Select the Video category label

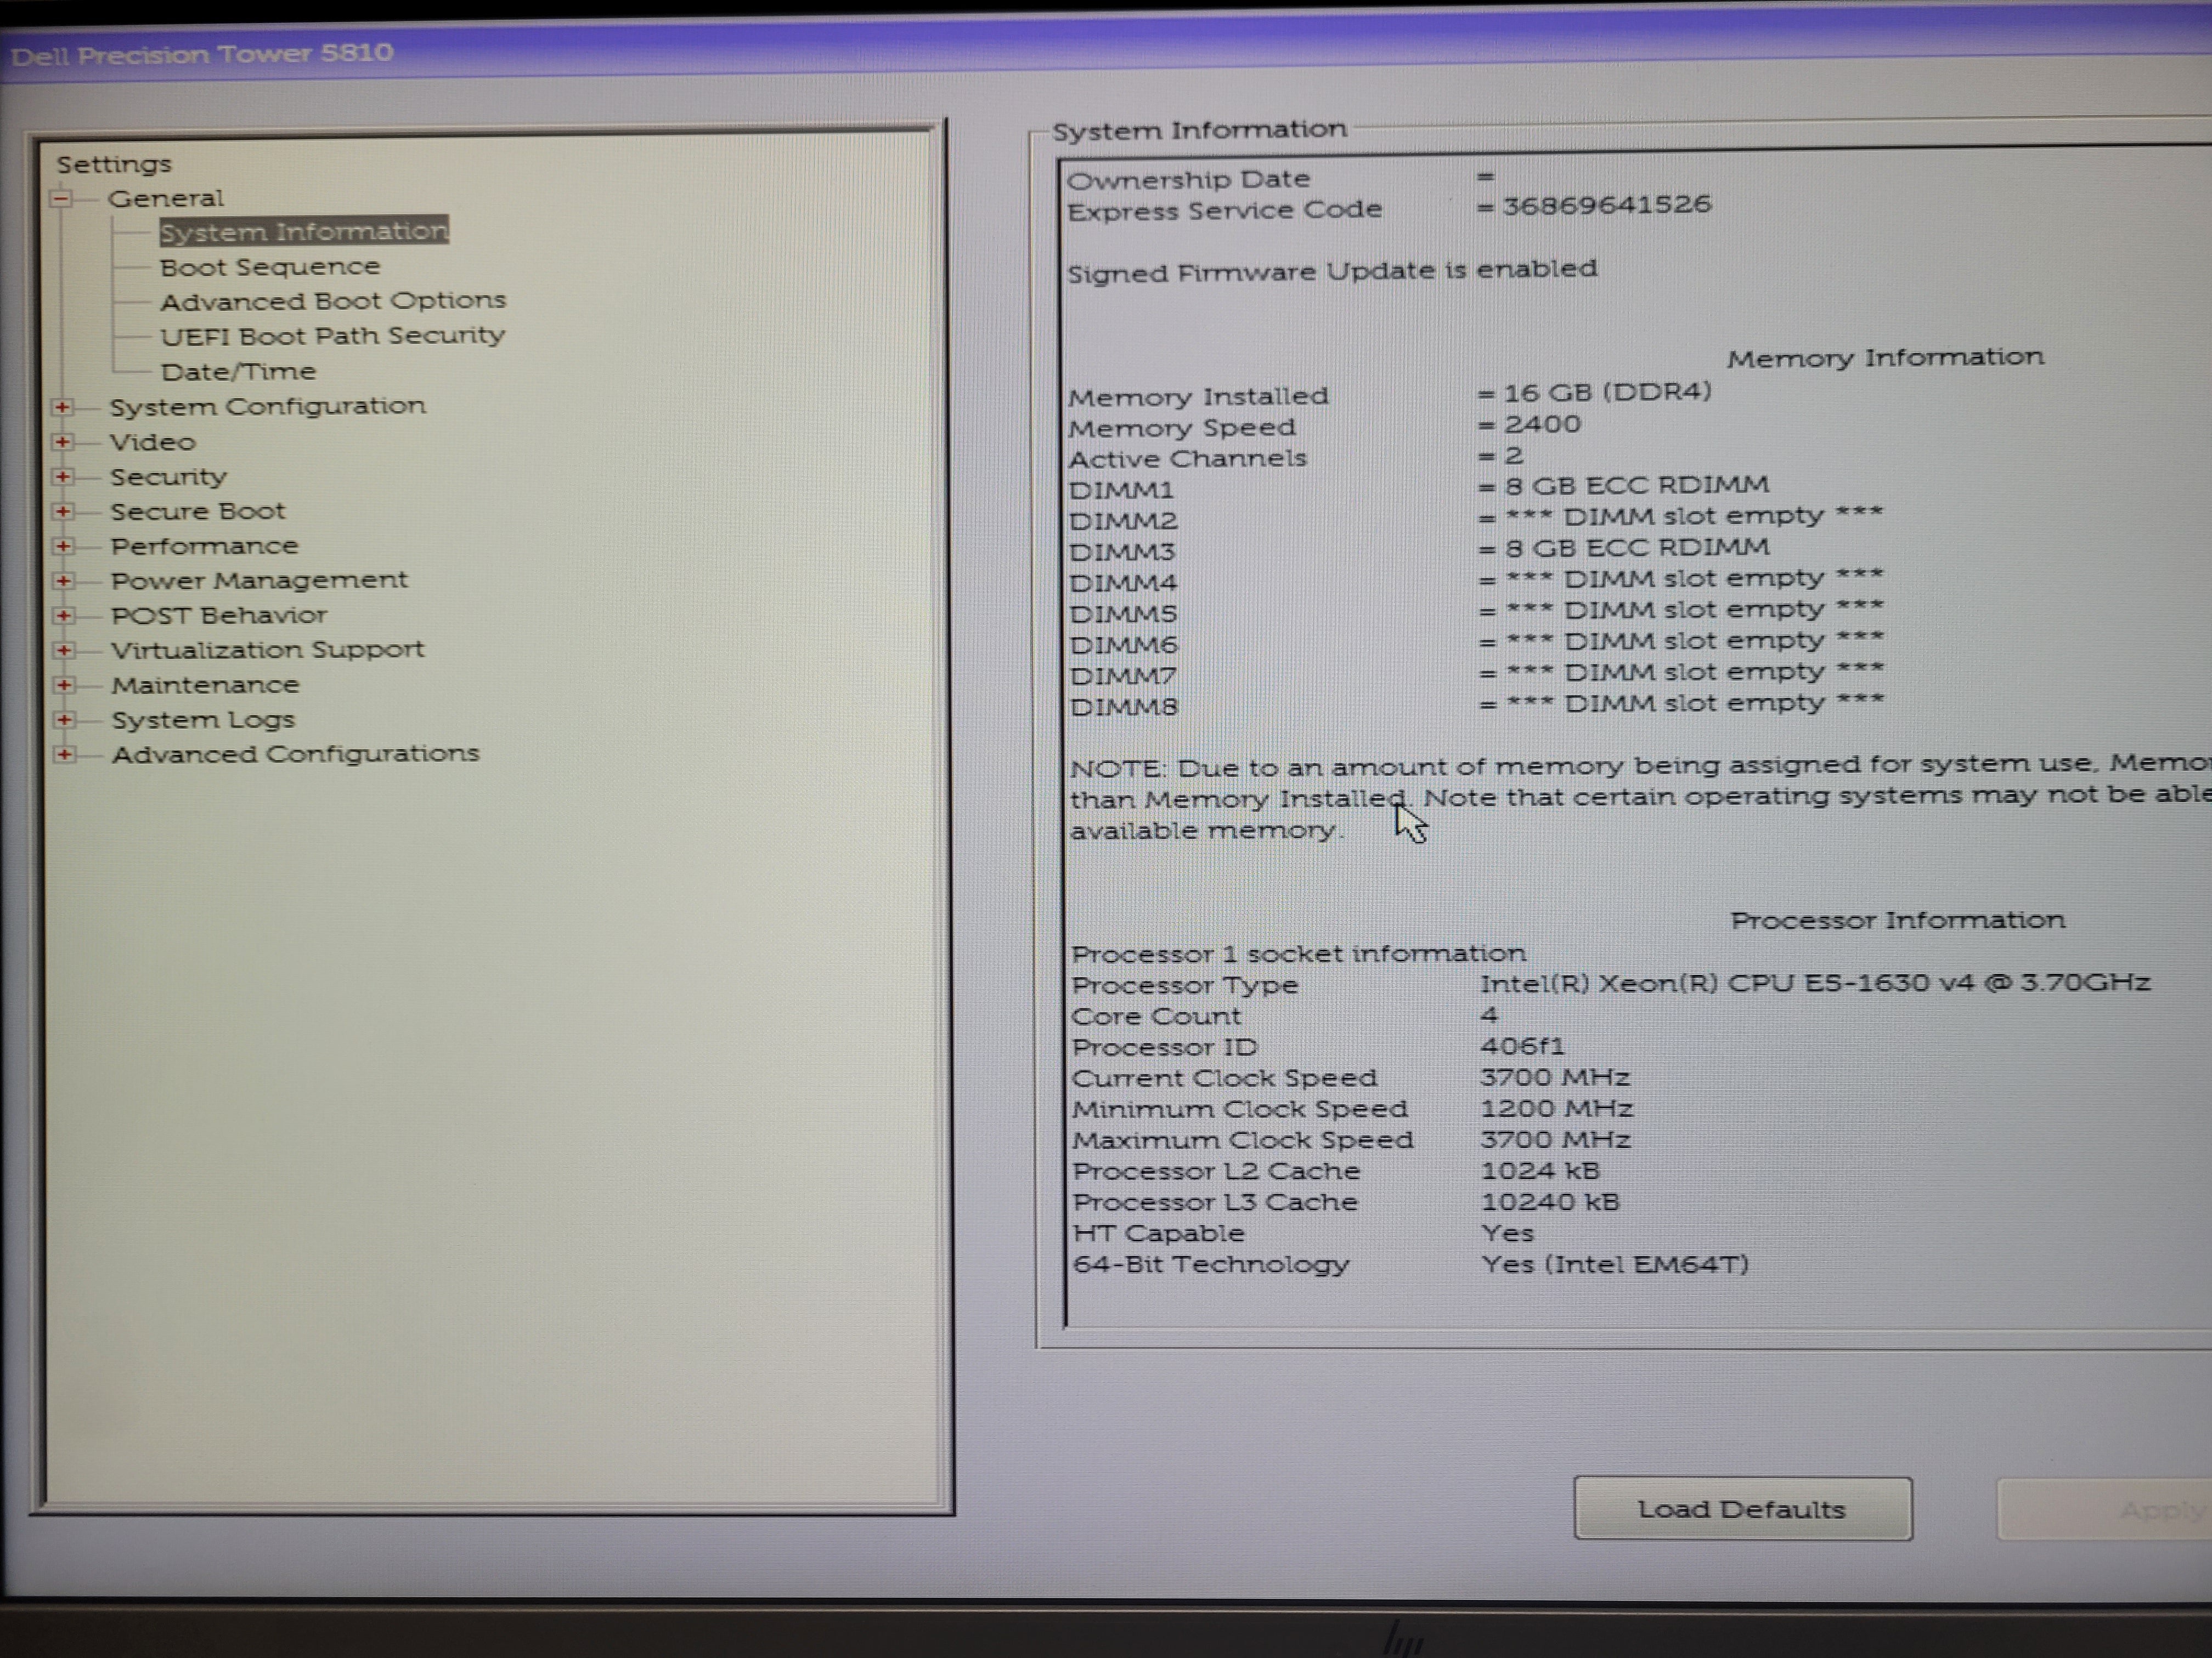pyautogui.click(x=153, y=442)
